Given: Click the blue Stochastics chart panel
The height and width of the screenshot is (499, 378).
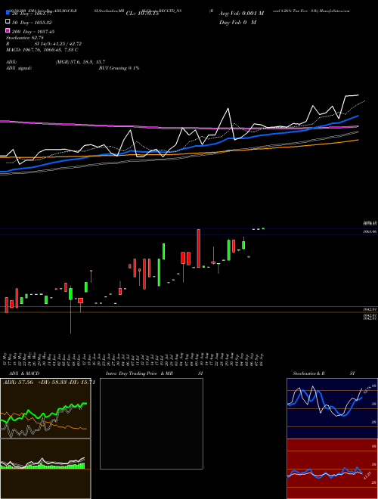Looking at the screenshot, I should (x=332, y=408).
